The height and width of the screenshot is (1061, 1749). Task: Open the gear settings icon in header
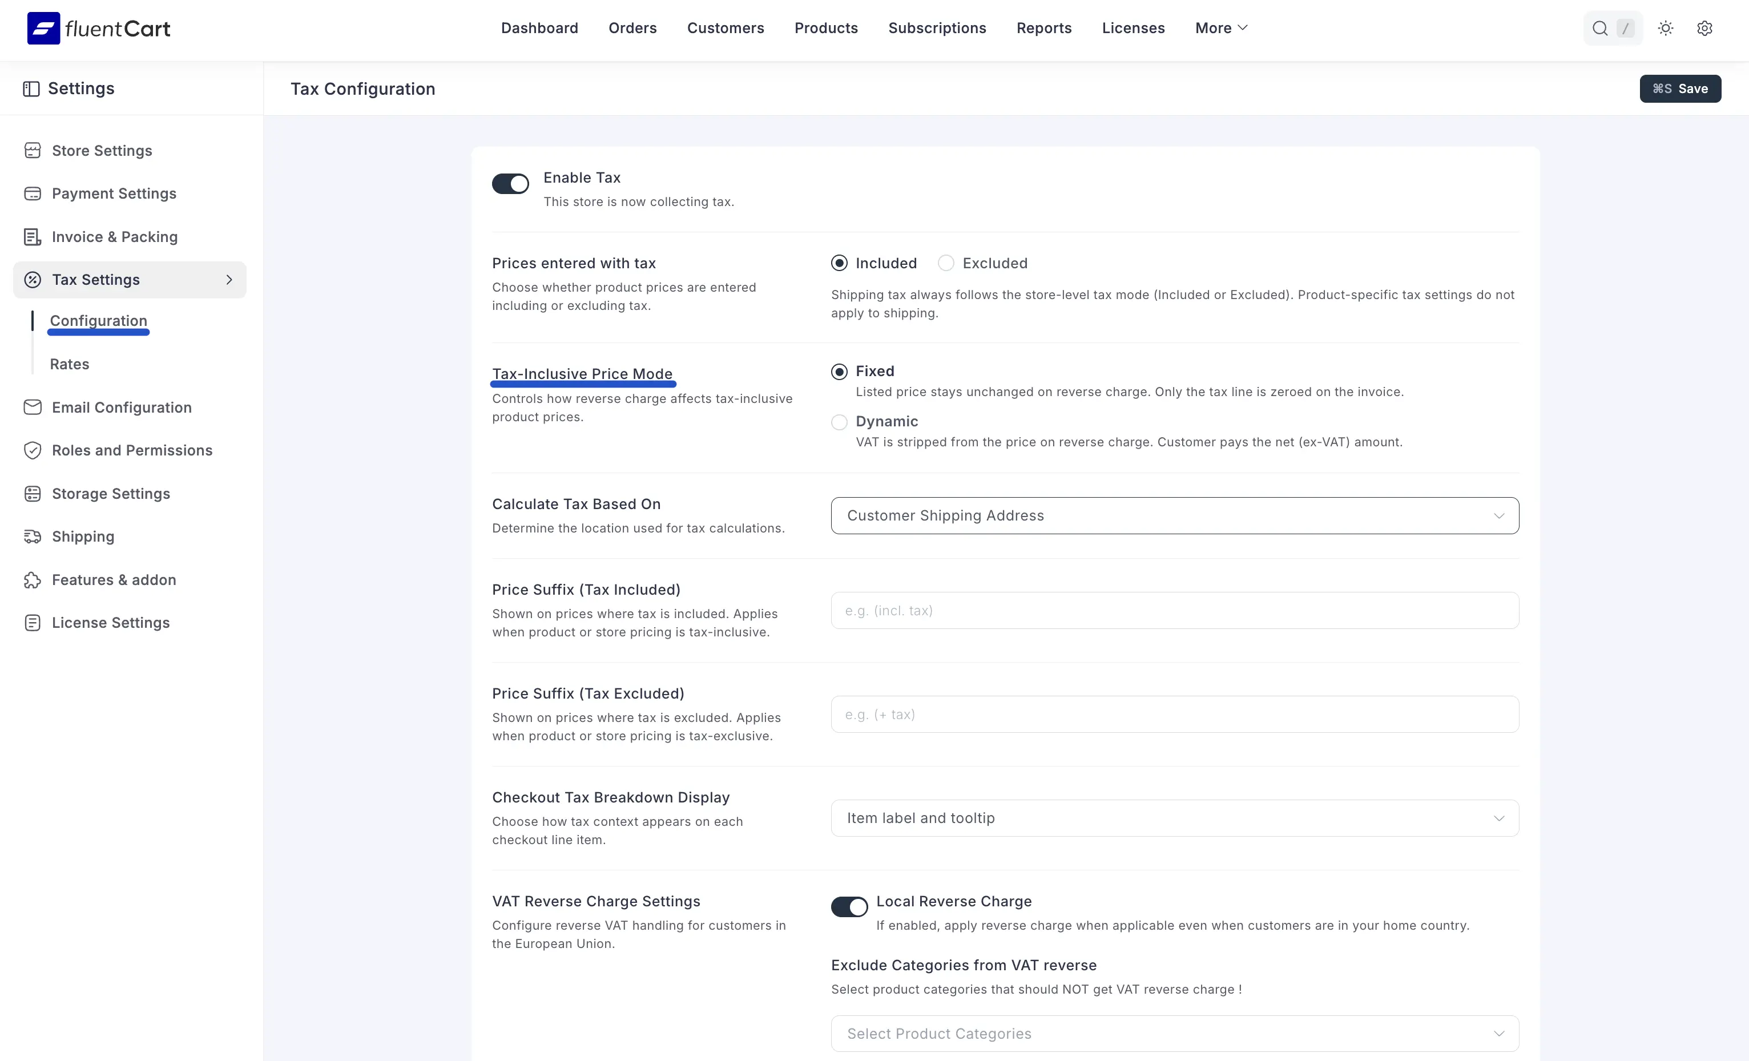tap(1704, 29)
